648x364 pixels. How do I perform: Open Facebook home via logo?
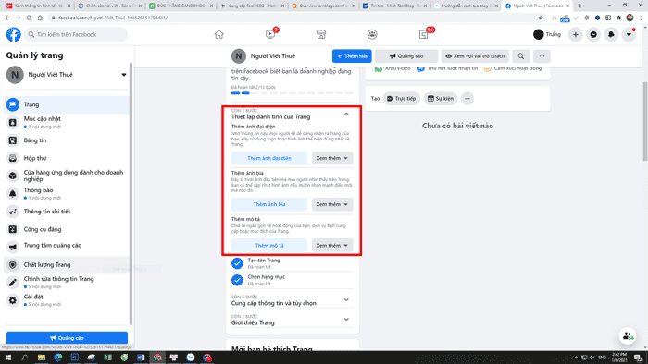13,34
